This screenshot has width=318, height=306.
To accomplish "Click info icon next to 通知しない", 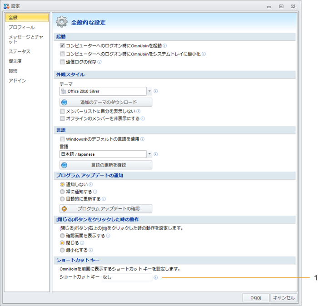I will (91, 184).
